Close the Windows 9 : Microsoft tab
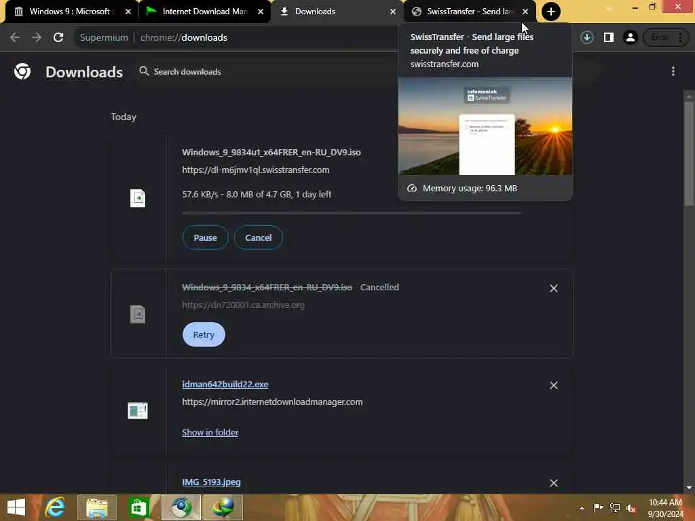 (128, 12)
